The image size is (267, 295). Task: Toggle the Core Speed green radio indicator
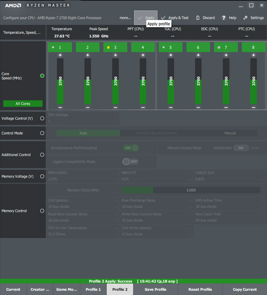[42, 76]
